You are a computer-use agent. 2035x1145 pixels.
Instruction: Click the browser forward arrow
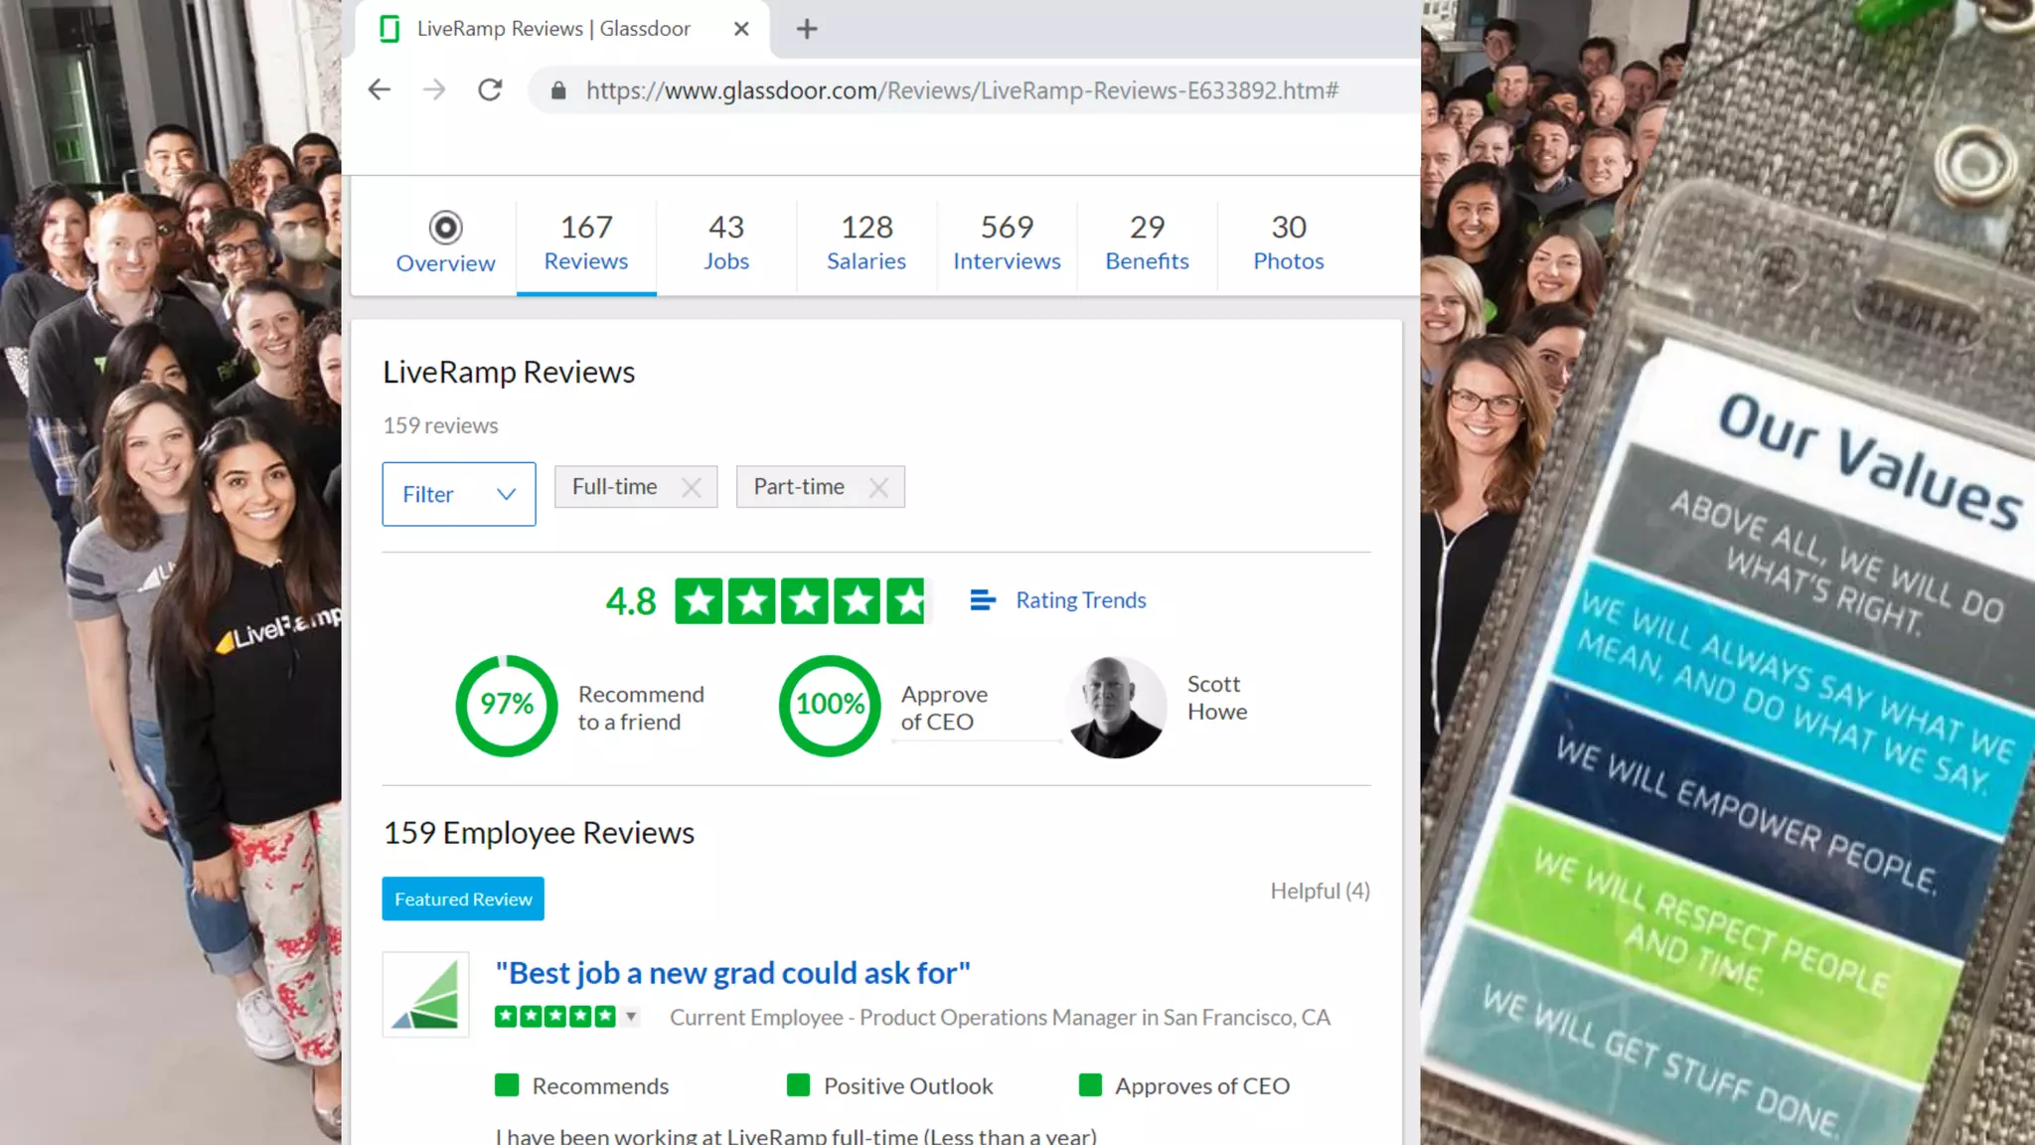(x=434, y=90)
